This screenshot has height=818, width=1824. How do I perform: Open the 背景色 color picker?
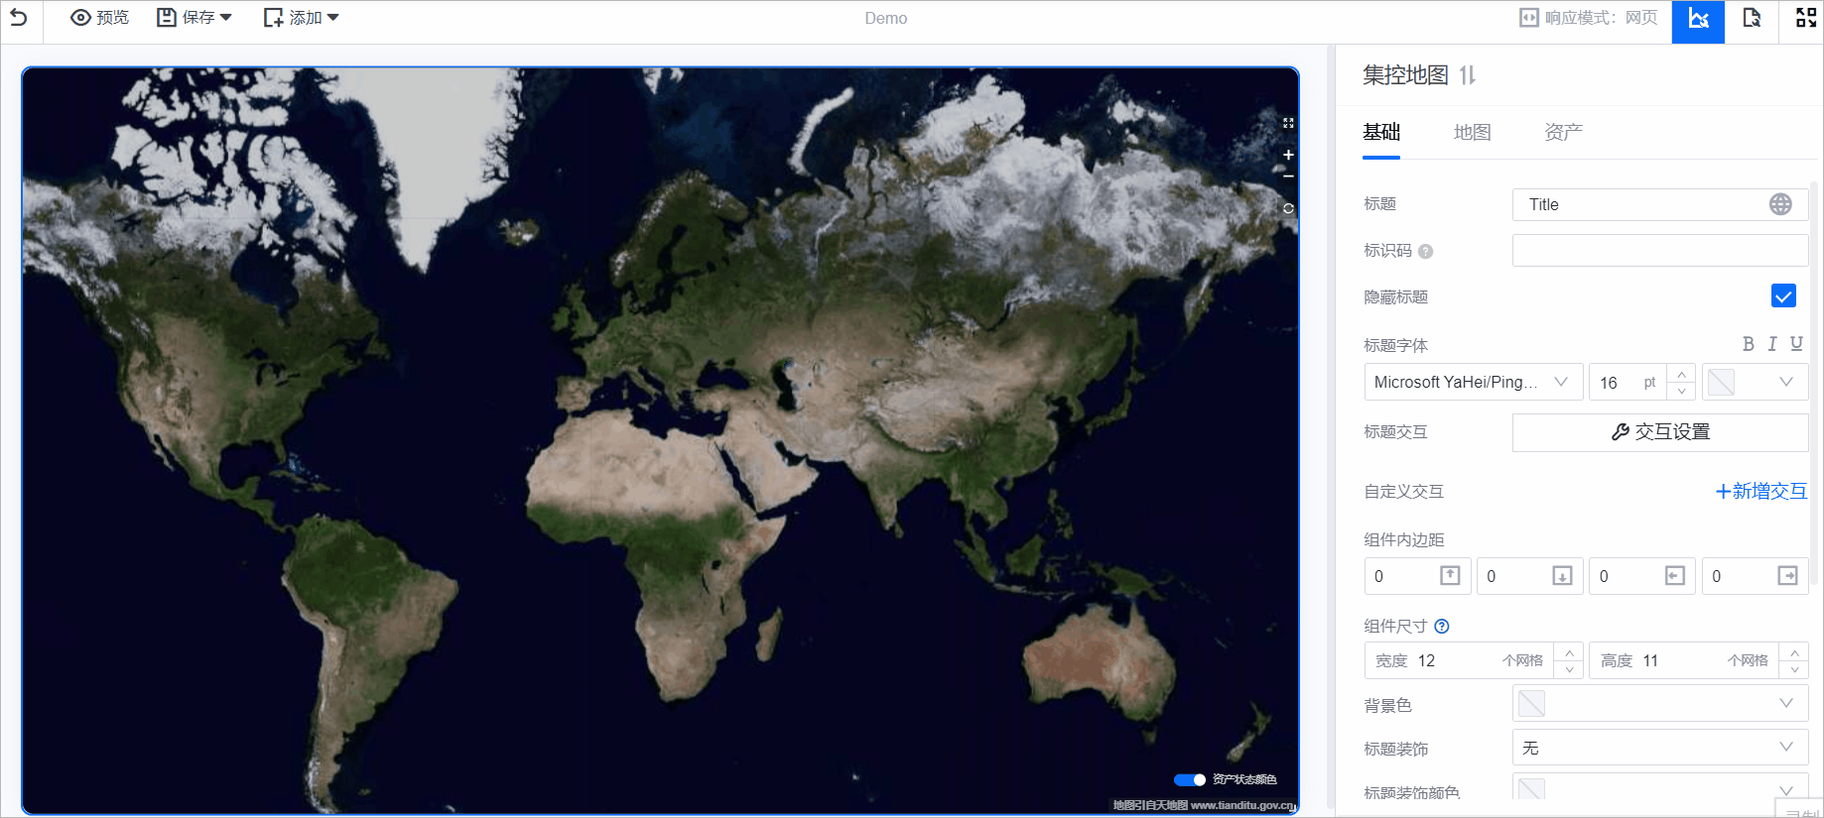point(1658,704)
